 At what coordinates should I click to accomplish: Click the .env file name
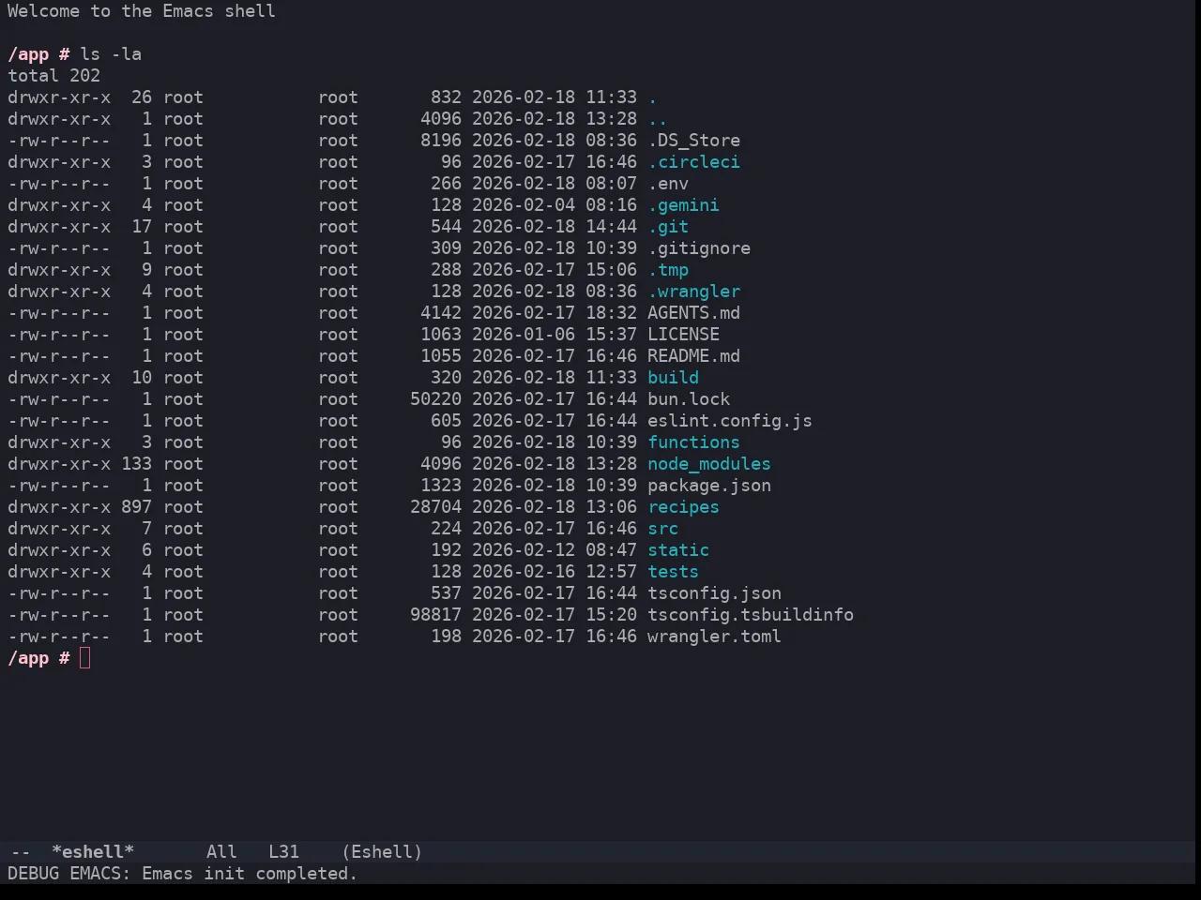668,184
